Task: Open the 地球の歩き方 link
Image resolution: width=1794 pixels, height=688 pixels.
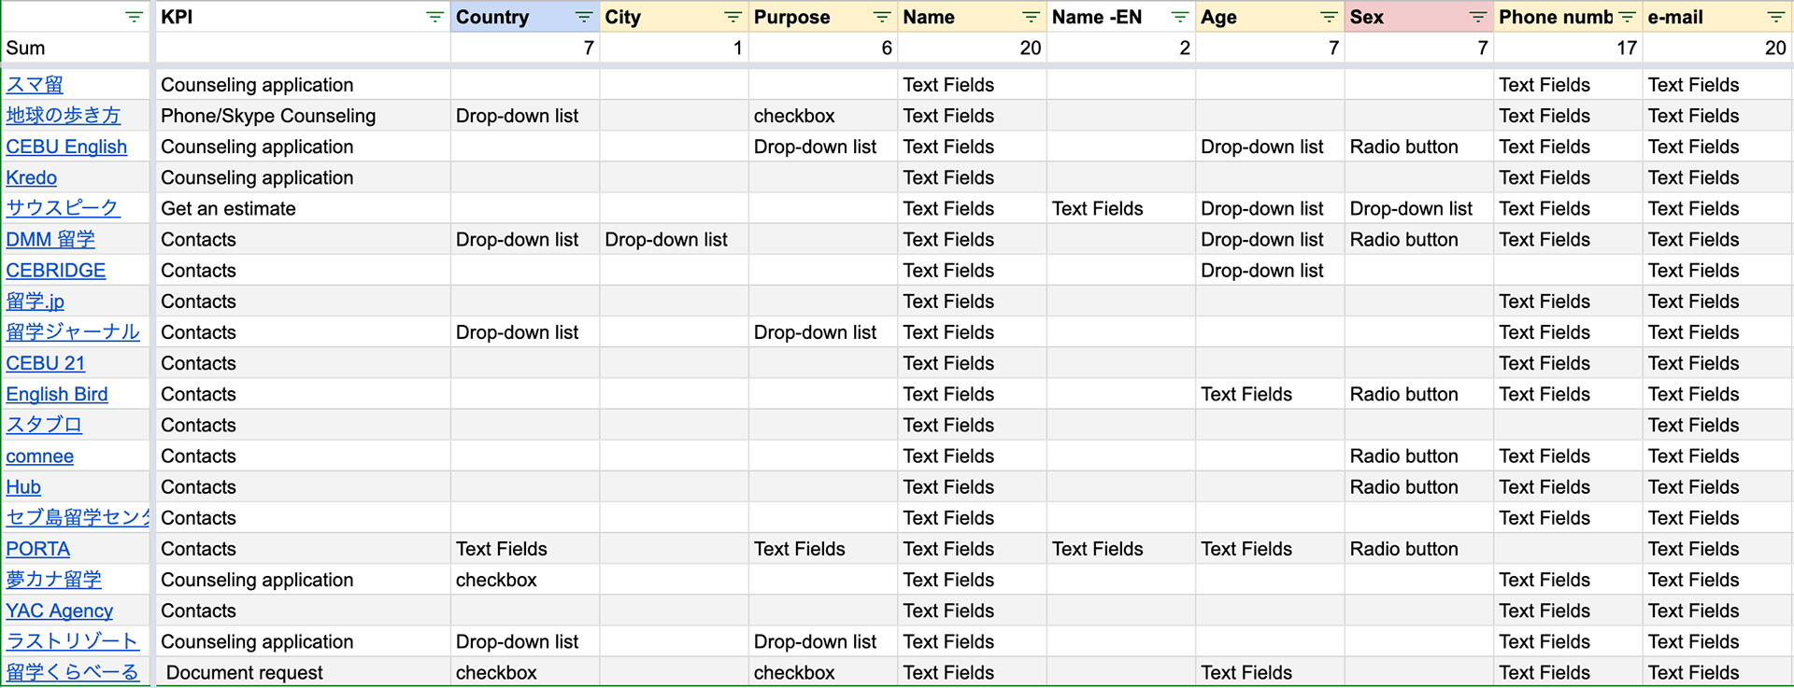Action: point(64,116)
